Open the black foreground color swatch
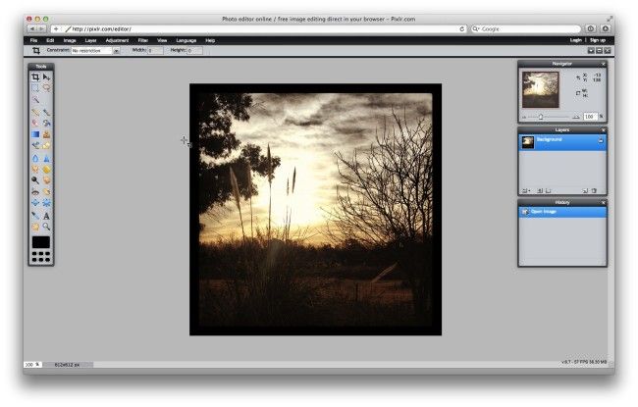 point(41,242)
